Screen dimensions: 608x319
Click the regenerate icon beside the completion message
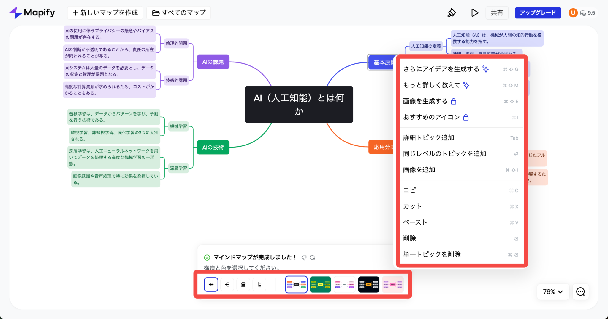coord(313,257)
